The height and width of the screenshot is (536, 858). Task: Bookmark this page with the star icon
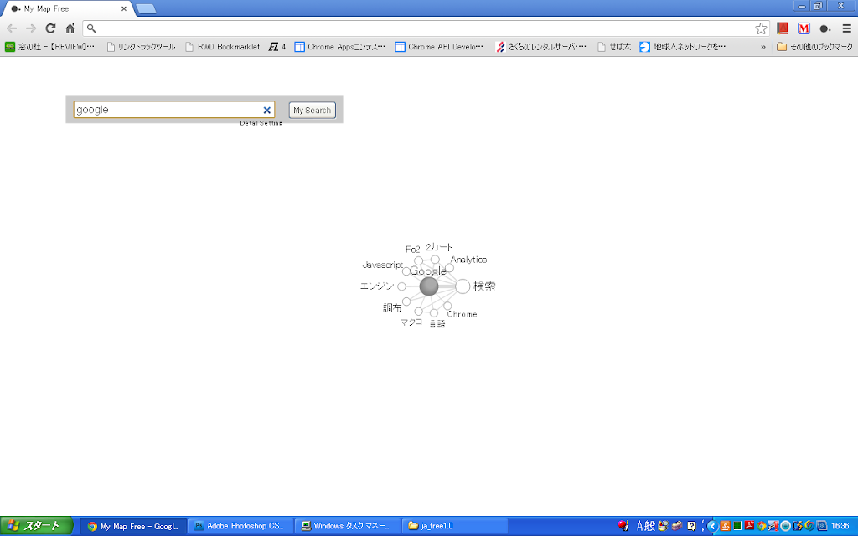tap(761, 28)
